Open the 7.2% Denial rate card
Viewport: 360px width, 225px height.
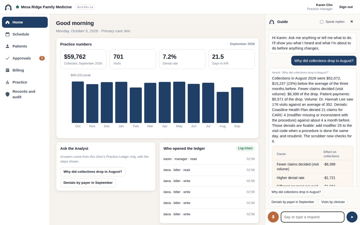point(182,59)
